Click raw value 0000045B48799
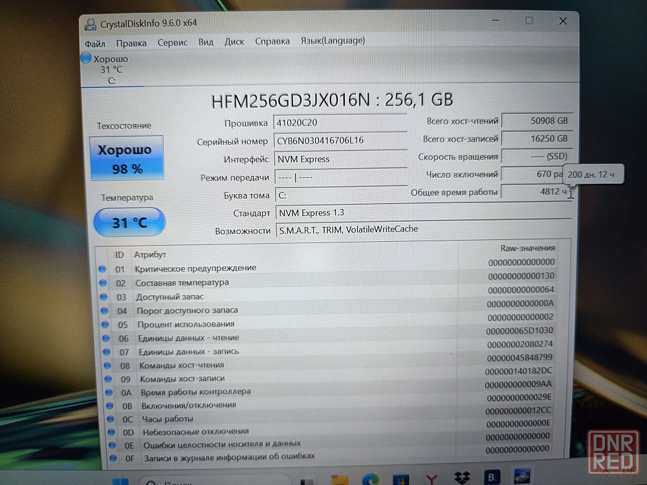647x485 pixels. coord(520,358)
